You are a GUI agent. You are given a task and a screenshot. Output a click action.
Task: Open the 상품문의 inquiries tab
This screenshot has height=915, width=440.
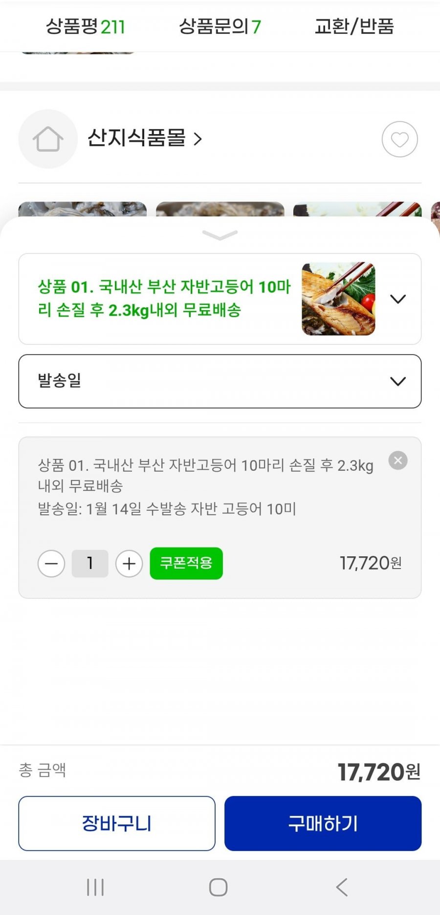(x=220, y=26)
